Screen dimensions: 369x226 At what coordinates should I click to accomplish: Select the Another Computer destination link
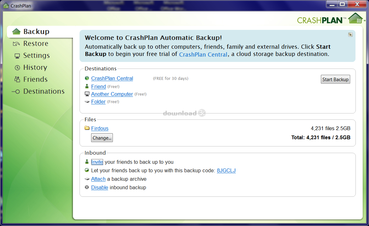[x=112, y=94]
